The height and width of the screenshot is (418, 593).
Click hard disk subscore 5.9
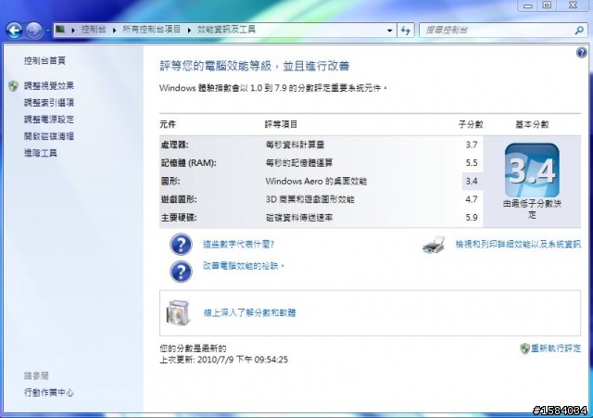click(472, 218)
